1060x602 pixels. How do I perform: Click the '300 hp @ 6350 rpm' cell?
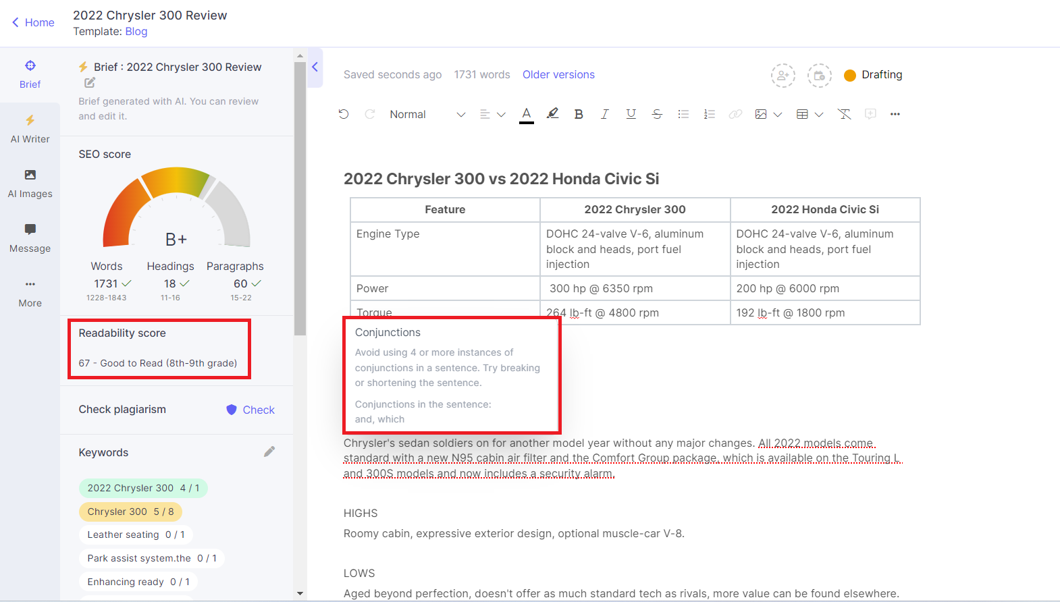click(635, 288)
